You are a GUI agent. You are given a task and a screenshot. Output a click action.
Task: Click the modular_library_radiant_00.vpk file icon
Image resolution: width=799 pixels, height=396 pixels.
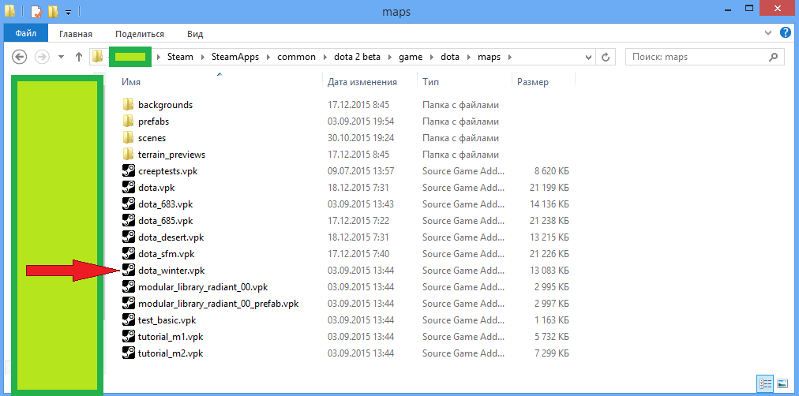pos(128,286)
